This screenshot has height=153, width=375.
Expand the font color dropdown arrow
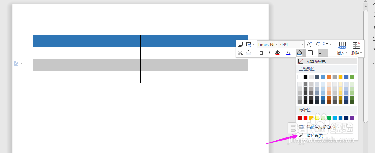pyautogui.click(x=293, y=53)
